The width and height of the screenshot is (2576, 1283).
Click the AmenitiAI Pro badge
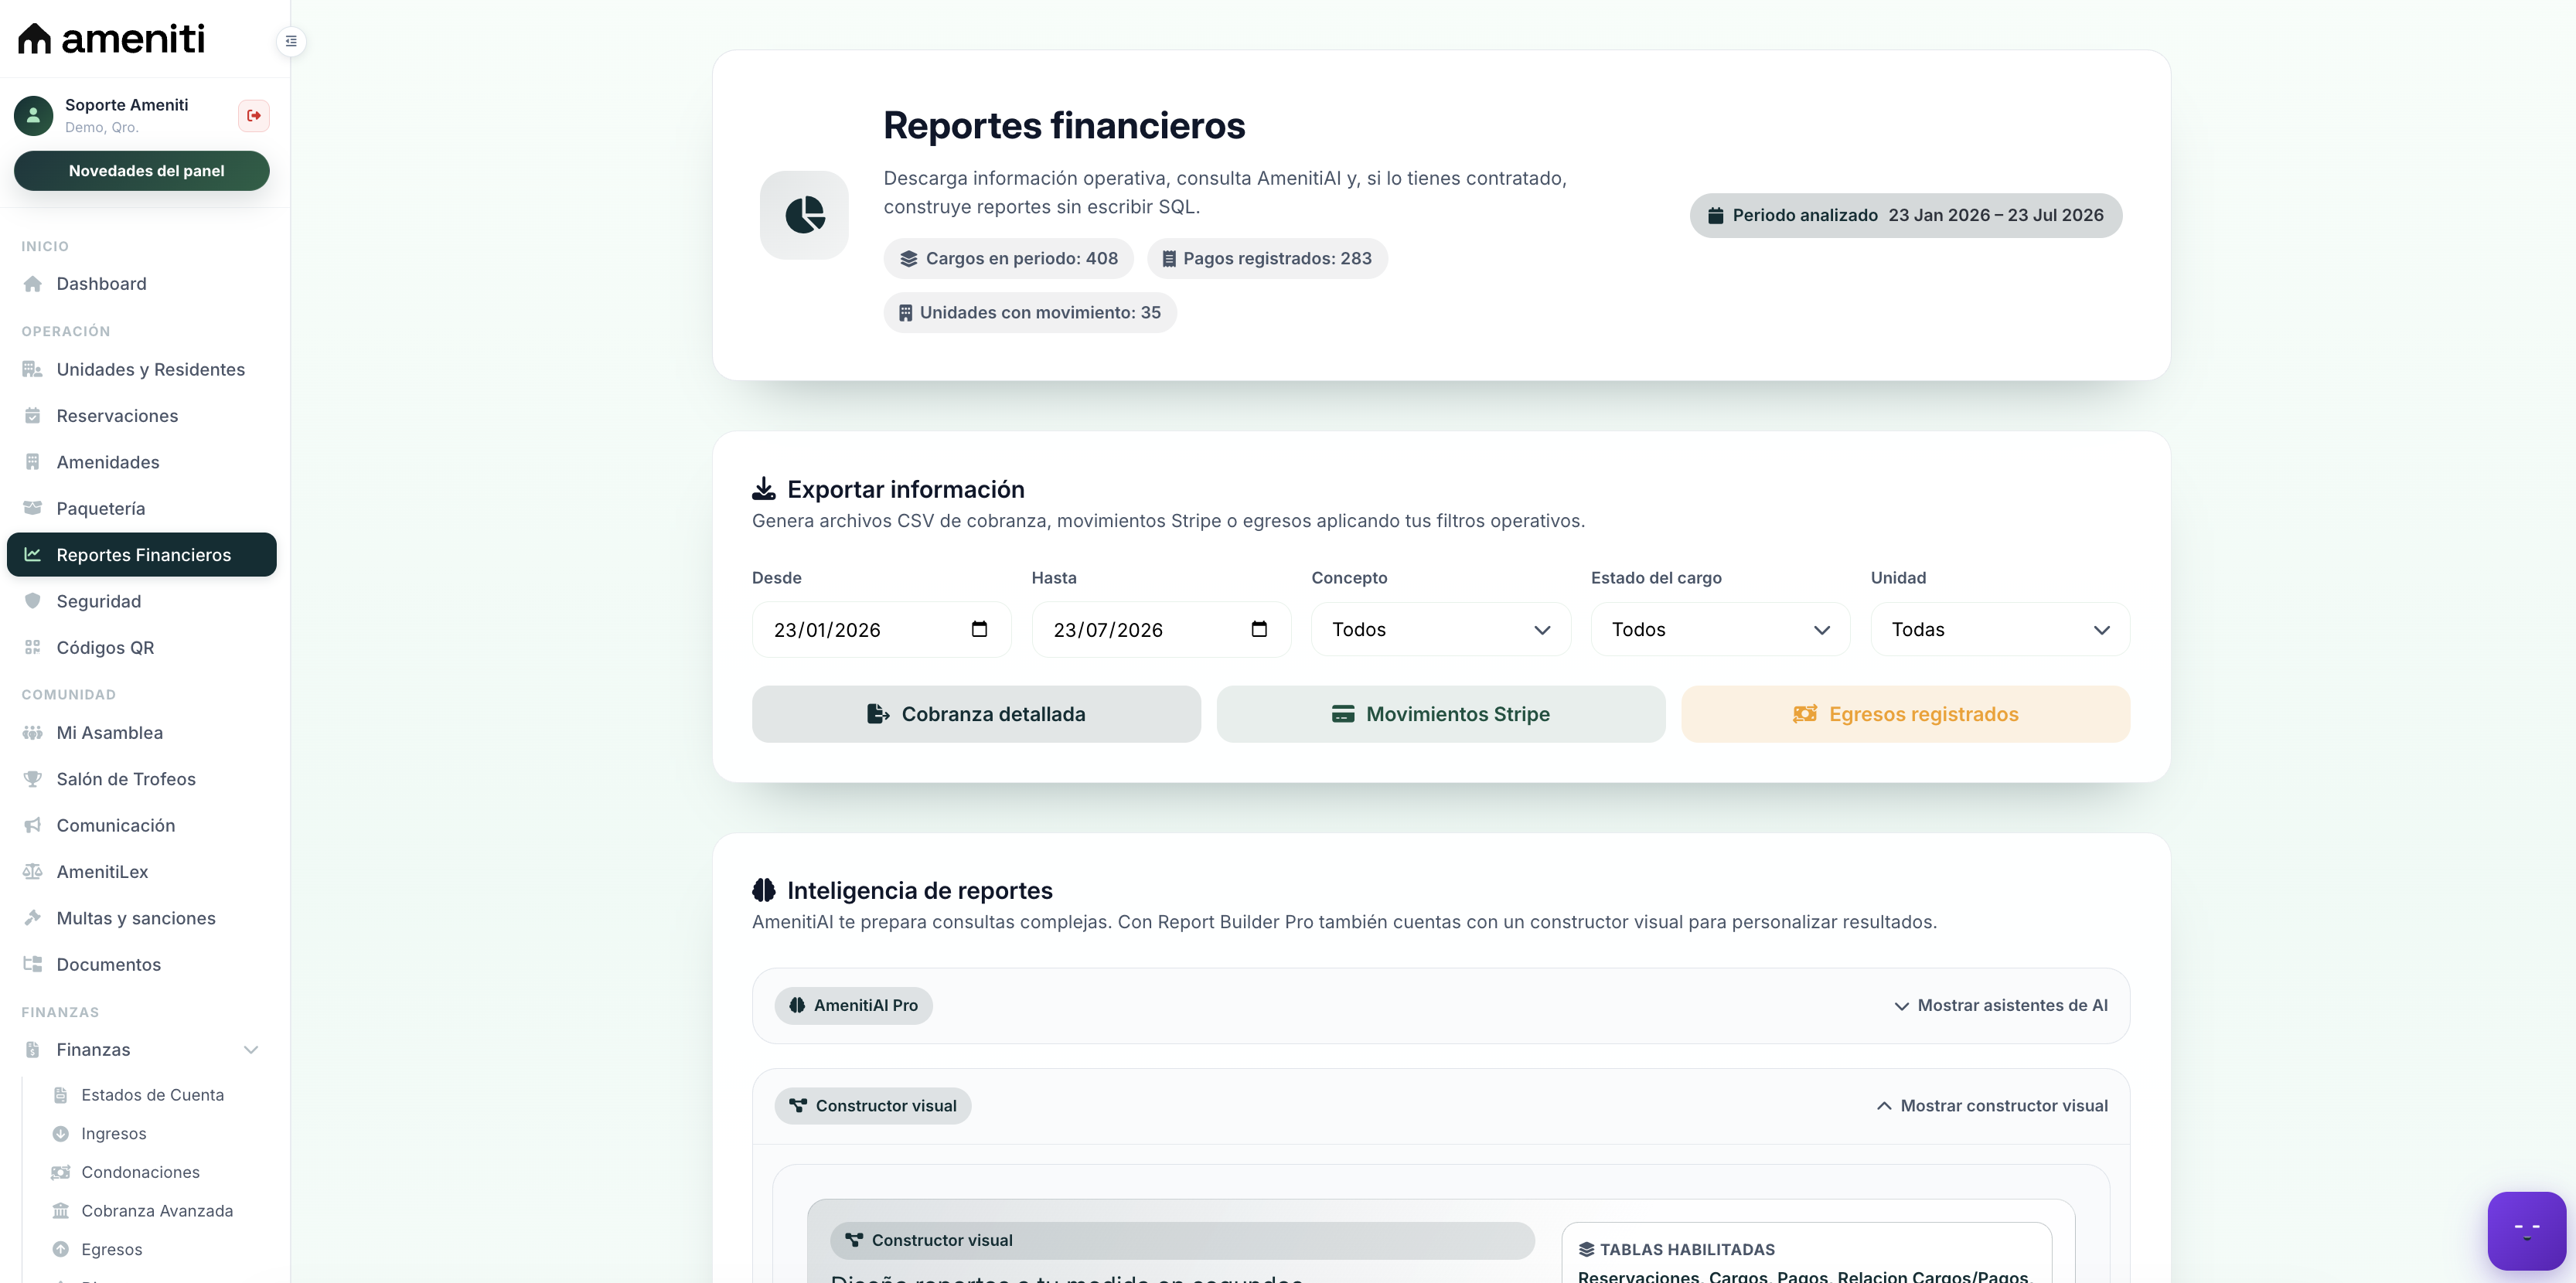pos(853,1006)
